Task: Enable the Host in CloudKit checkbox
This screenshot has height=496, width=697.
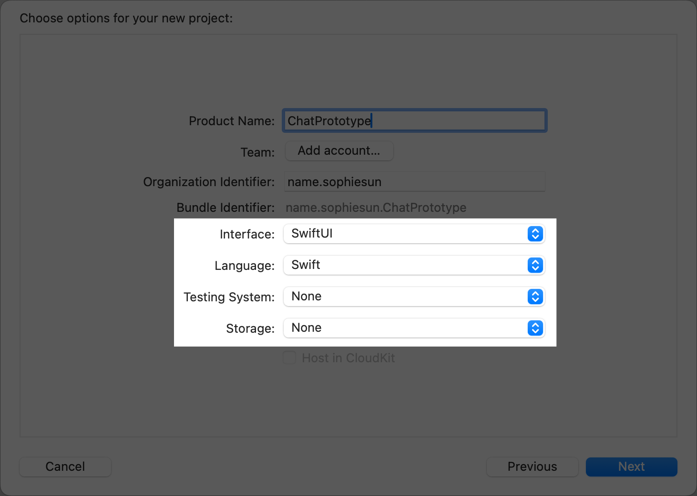Action: point(289,357)
